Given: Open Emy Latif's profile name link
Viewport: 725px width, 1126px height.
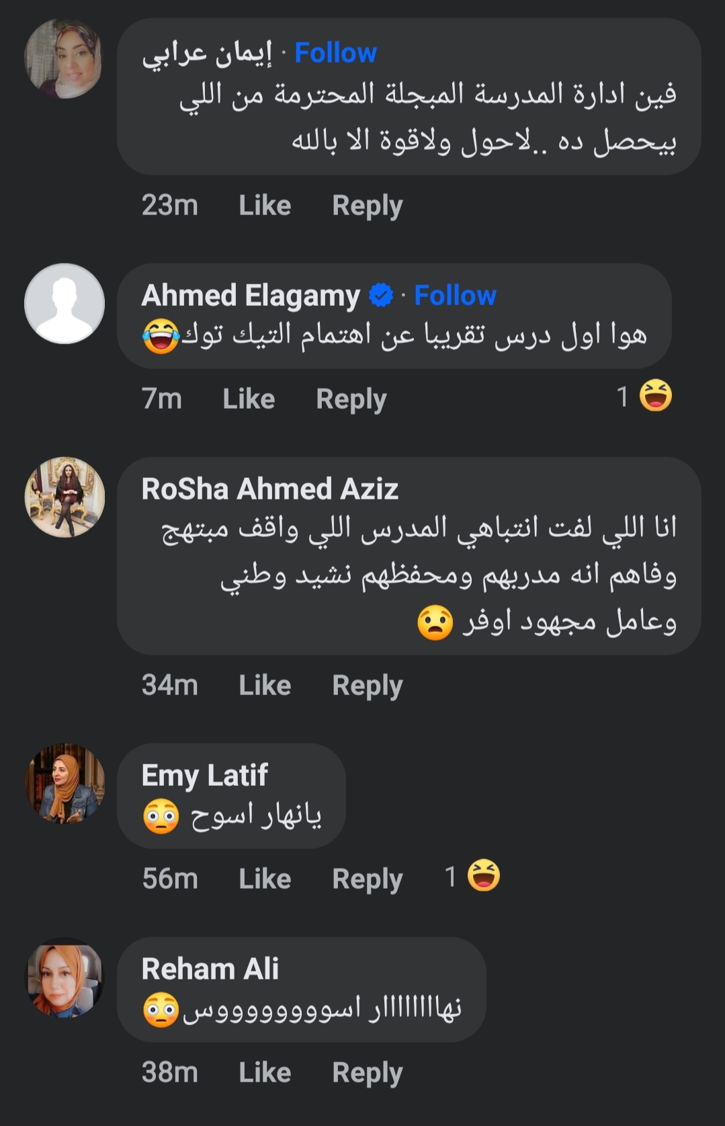Looking at the screenshot, I should [204, 776].
